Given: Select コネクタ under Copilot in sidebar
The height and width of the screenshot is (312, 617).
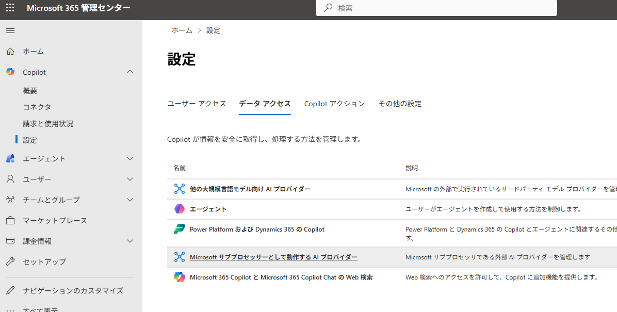Looking at the screenshot, I should [x=37, y=107].
